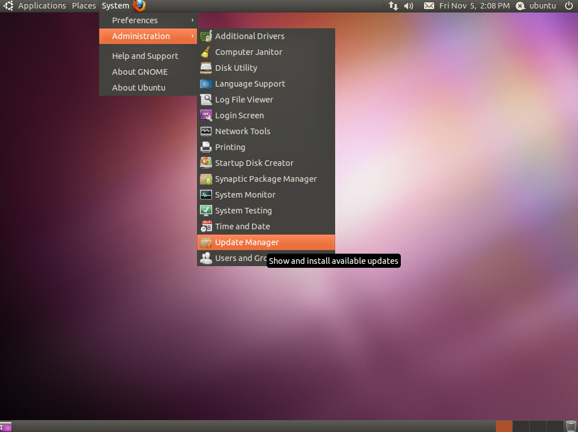
Task: Click the show desktop icon at bottom left
Action: (x=6, y=426)
